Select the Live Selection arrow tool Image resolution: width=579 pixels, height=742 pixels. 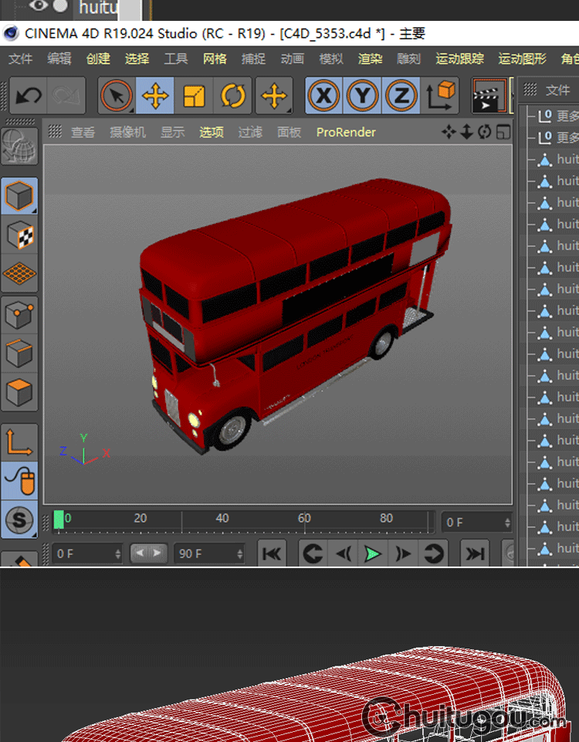(117, 96)
